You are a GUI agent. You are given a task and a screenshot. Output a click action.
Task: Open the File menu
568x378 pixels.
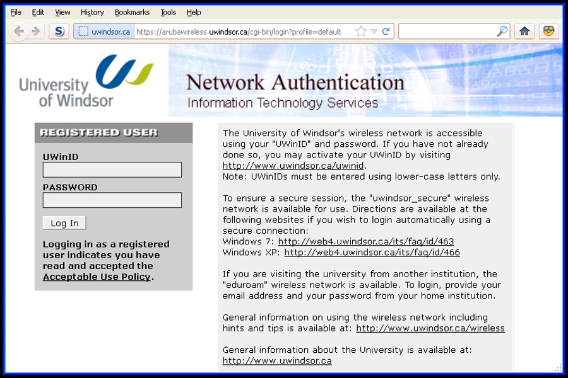(16, 12)
